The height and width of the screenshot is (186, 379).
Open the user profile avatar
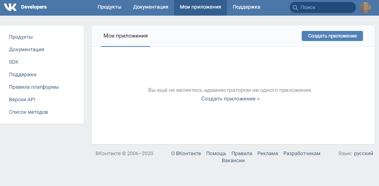[x=366, y=7]
